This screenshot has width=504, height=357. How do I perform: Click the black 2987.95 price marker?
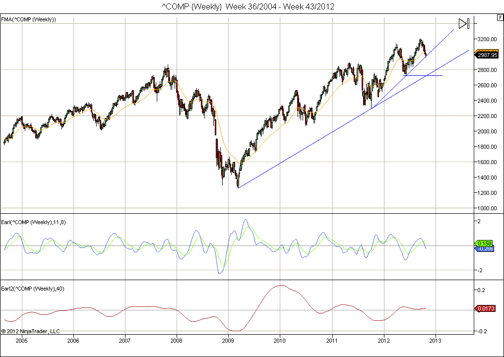(489, 56)
